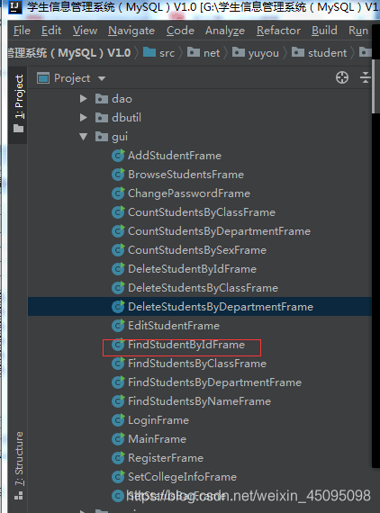The image size is (380, 513).
Task: Select SetCollegeInfoFrame in the tree
Action: (x=182, y=477)
